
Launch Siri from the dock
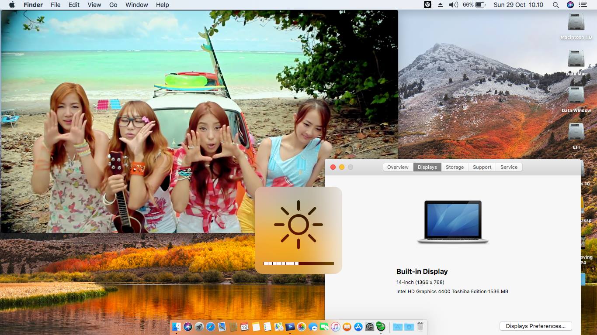[187, 327]
